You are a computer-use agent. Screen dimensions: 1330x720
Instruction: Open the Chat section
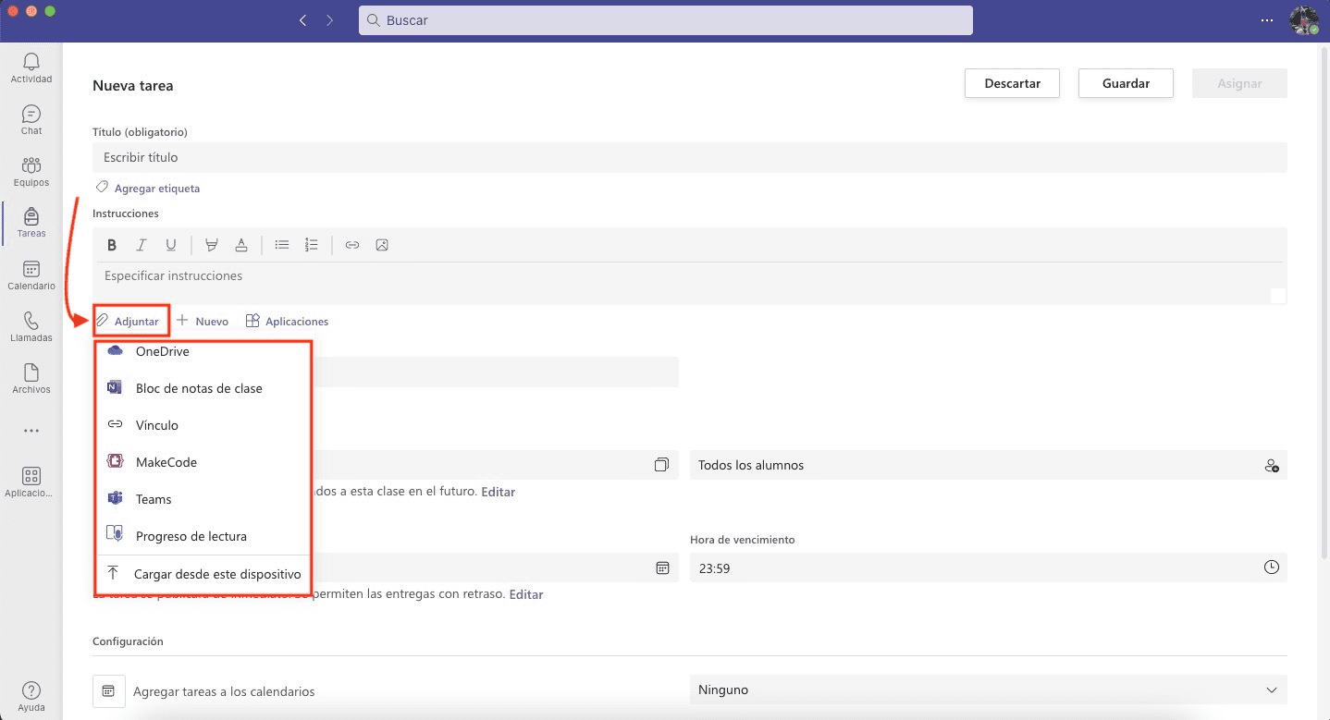31,120
